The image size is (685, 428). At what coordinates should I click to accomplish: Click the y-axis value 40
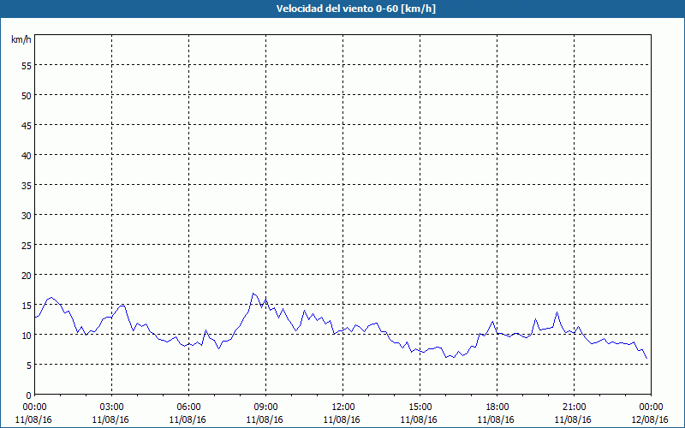[x=27, y=156]
